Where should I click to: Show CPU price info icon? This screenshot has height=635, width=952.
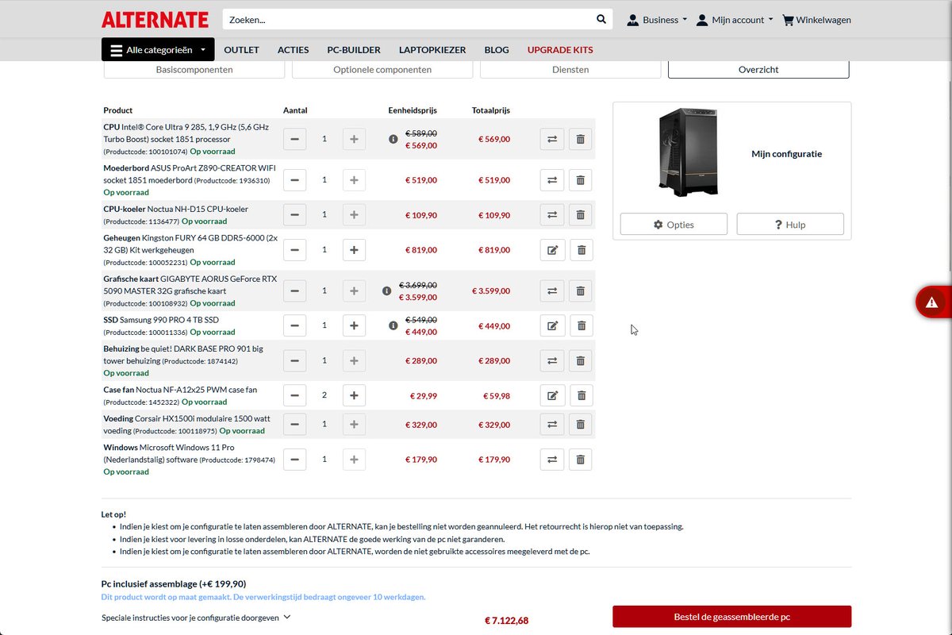point(393,139)
